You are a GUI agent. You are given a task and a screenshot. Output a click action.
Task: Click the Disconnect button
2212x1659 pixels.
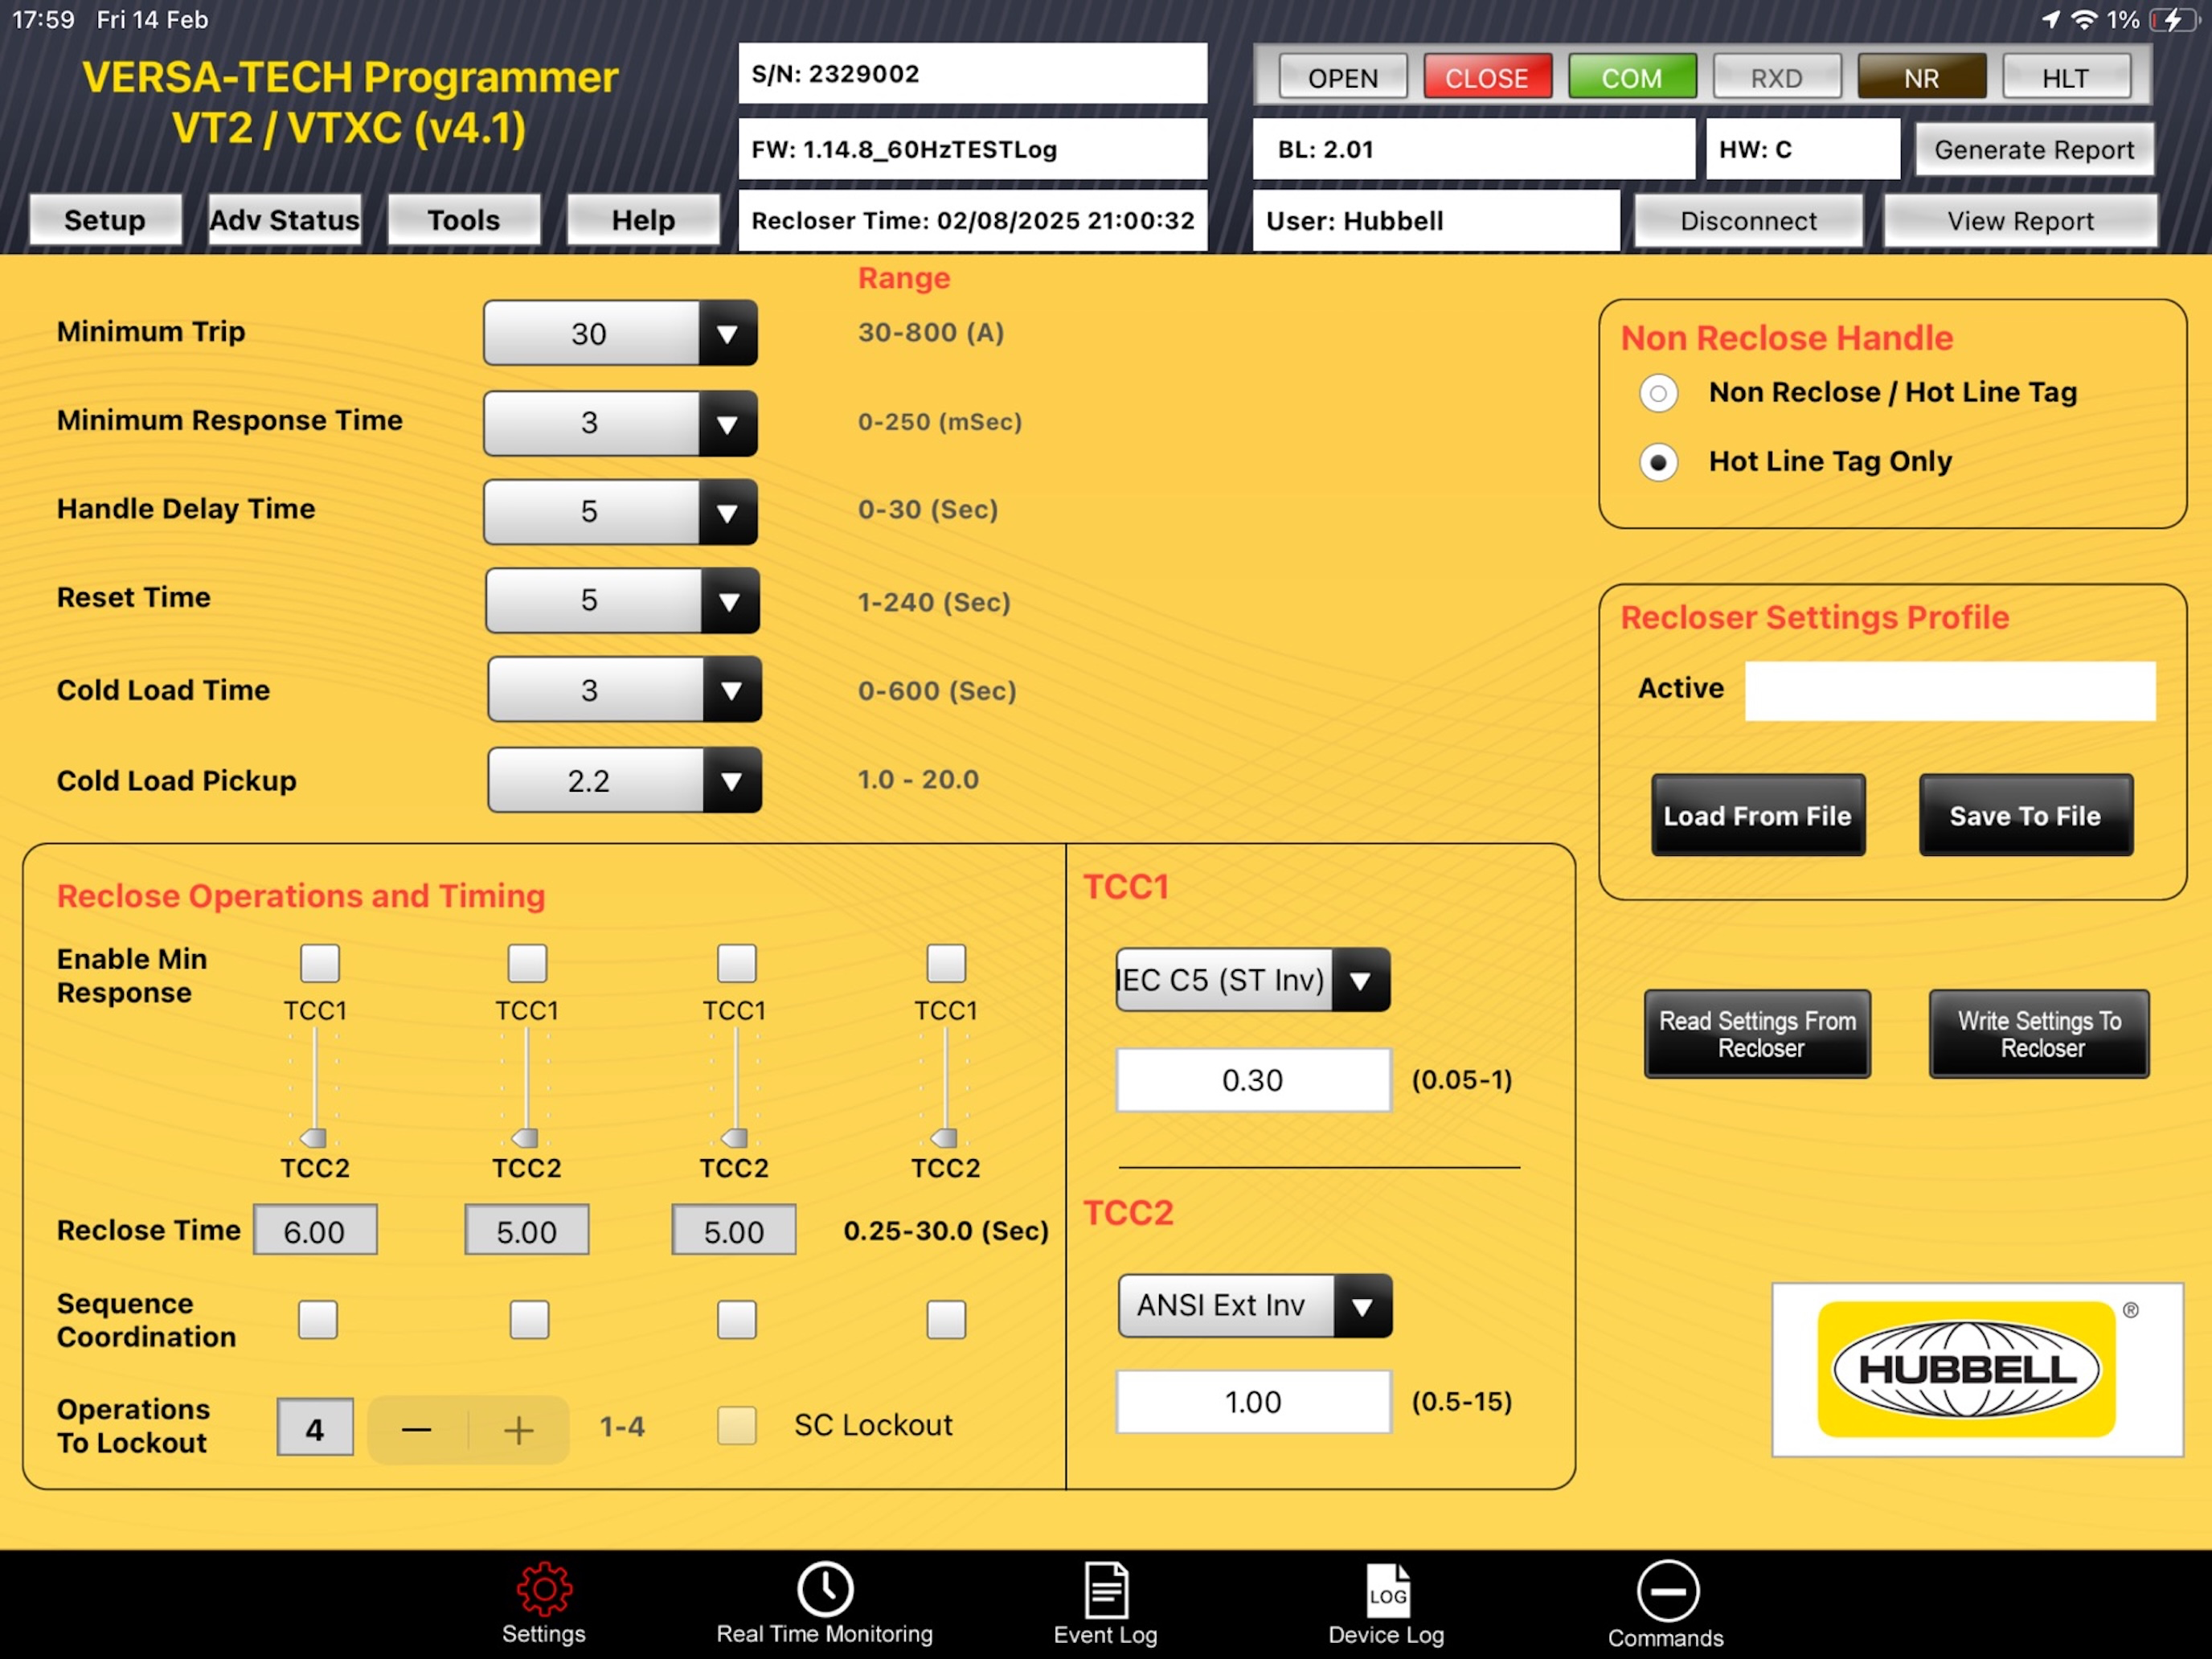pyautogui.click(x=1749, y=221)
